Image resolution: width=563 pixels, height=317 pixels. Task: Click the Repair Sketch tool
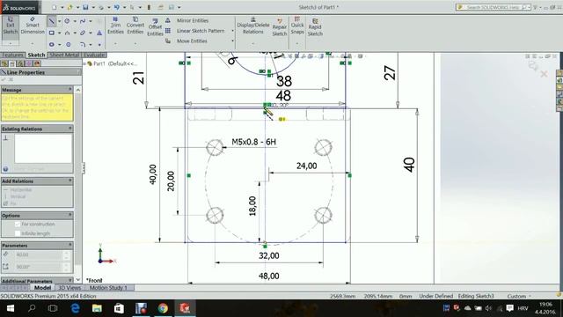(280, 27)
